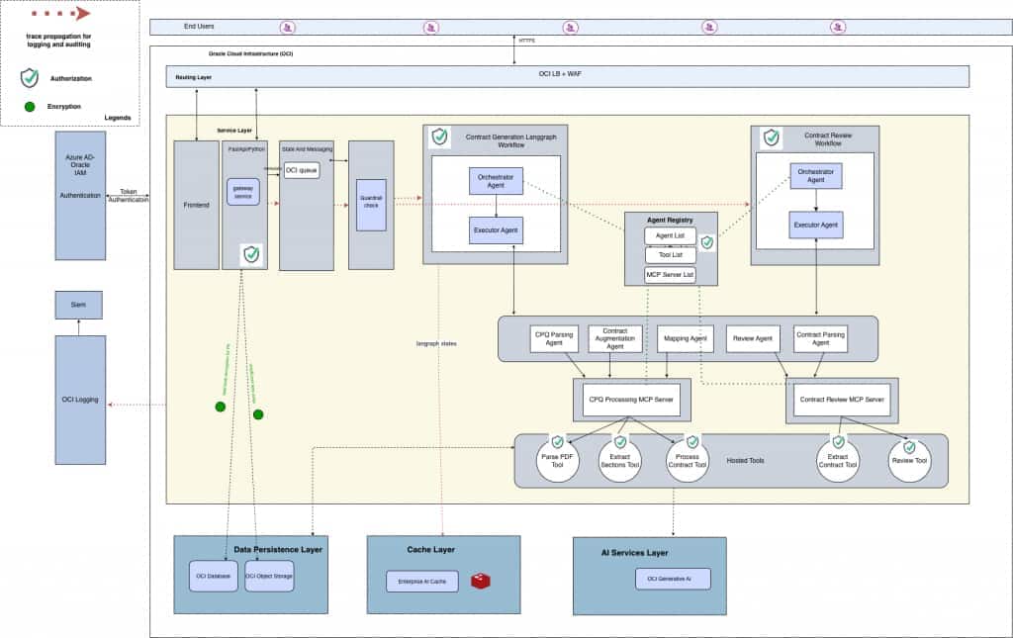1013x638 pixels.
Task: Click the Authorization shield icon in the legend
Action: [30, 78]
